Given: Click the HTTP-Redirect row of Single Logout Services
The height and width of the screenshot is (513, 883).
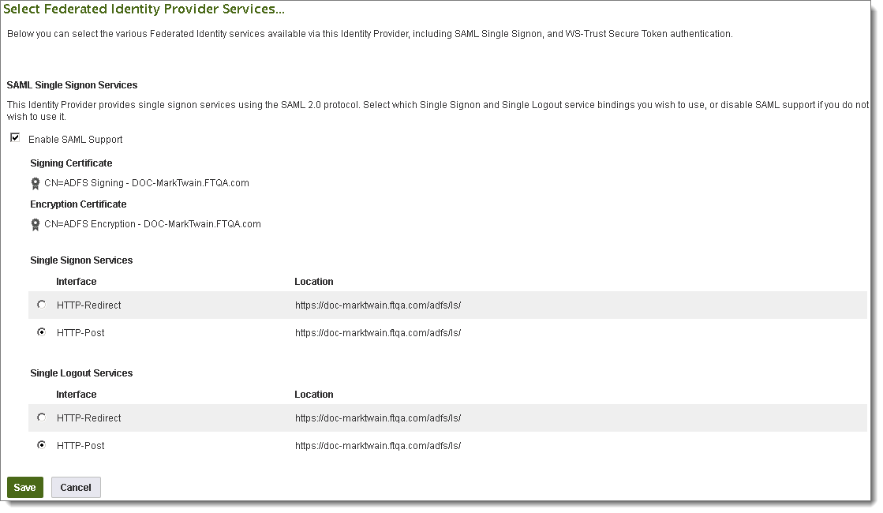Looking at the screenshot, I should (88, 418).
